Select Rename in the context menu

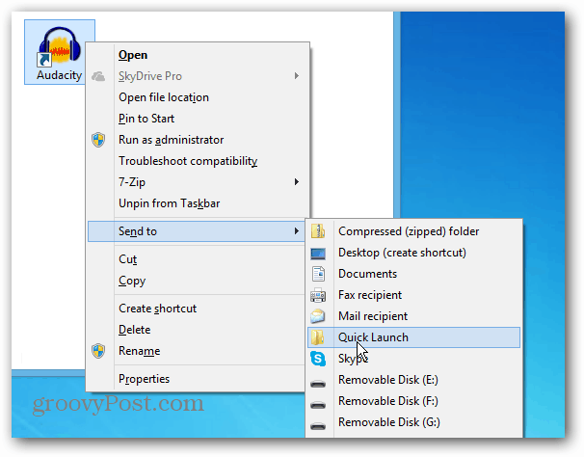(x=197, y=351)
